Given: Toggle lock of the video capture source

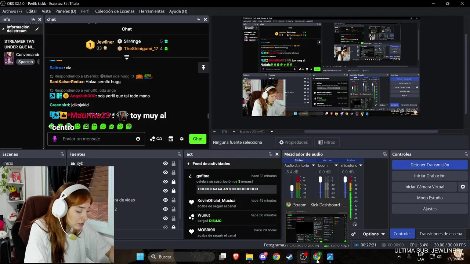Looking at the screenshot, I should pyautogui.click(x=173, y=200).
